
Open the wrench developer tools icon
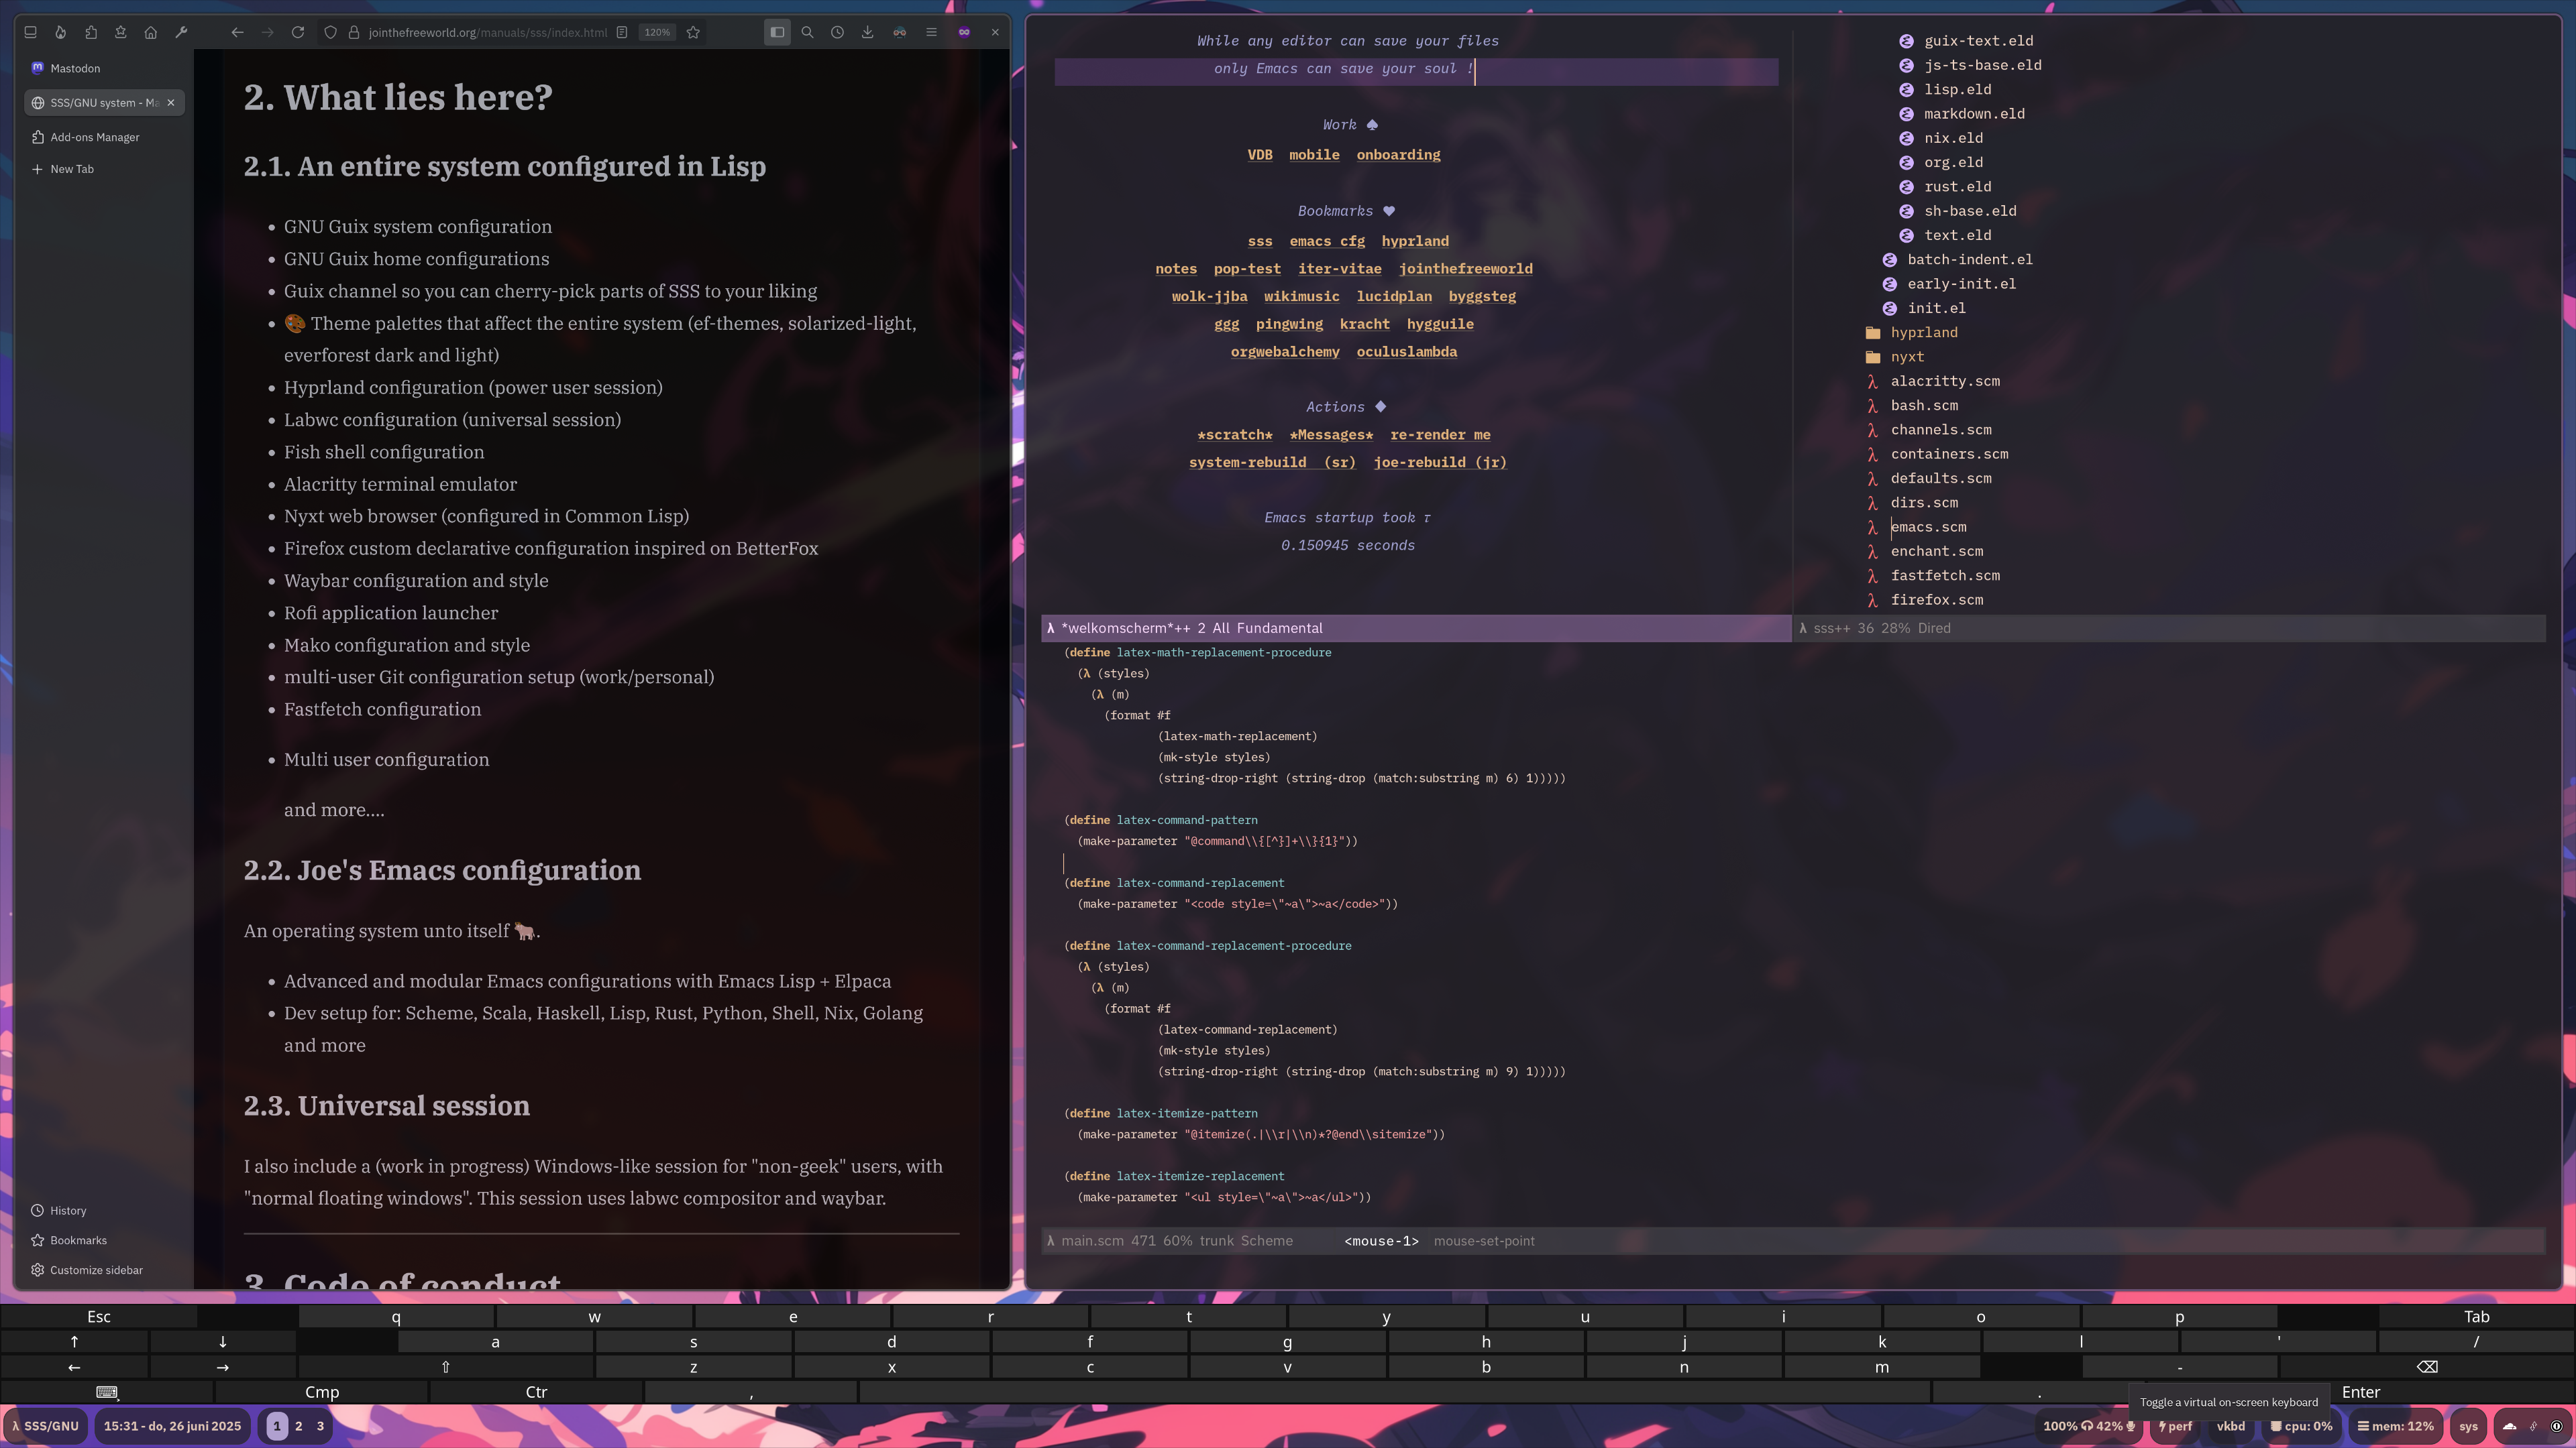[x=181, y=32]
